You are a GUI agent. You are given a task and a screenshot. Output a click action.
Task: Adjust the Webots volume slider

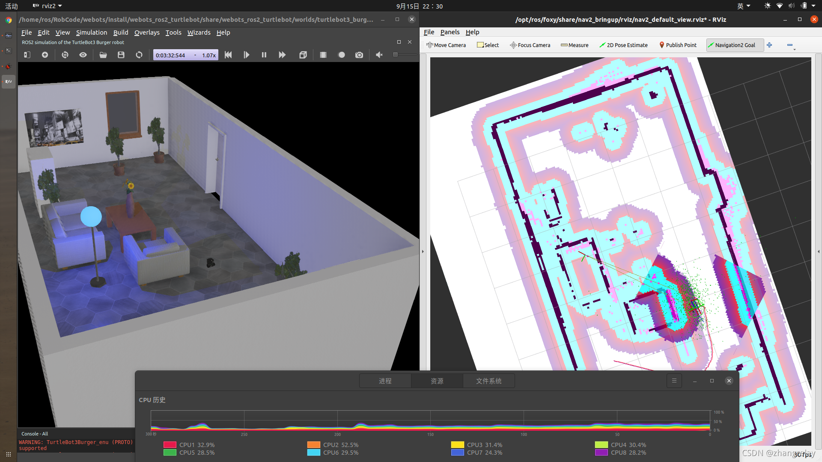pos(404,55)
